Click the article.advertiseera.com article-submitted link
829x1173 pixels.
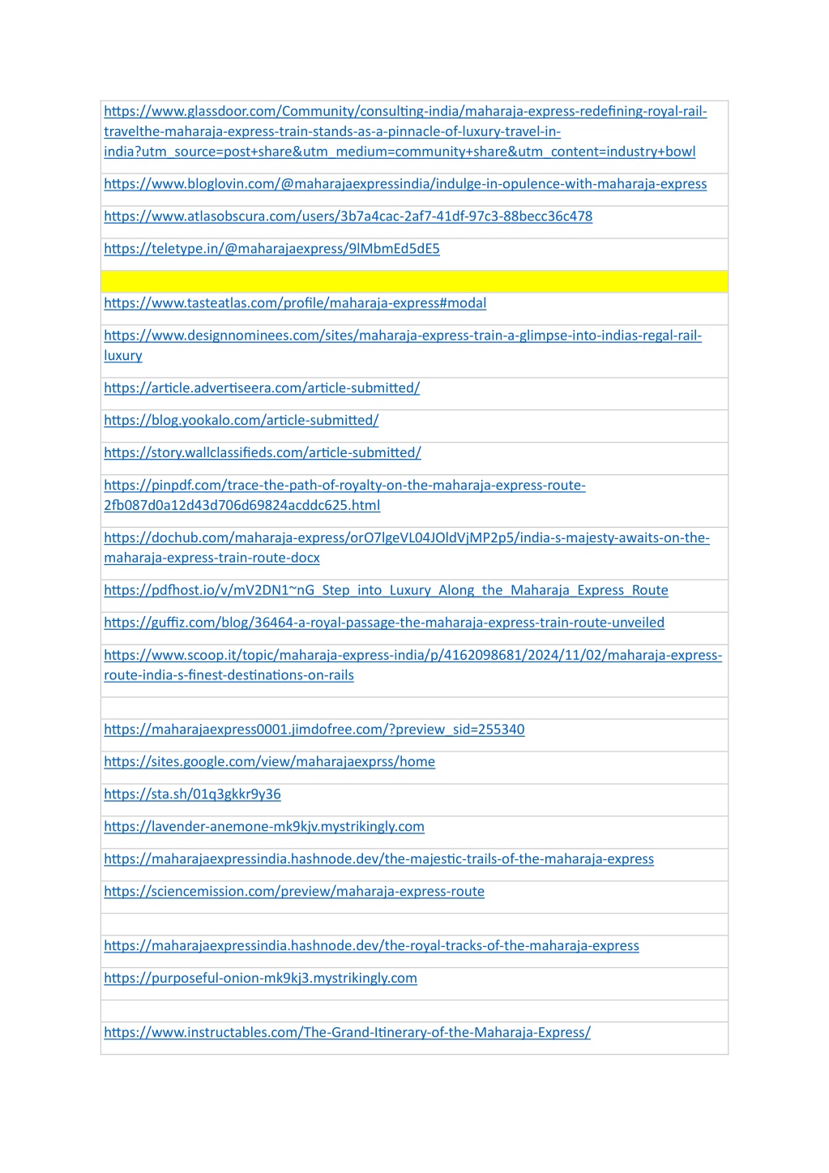coord(262,387)
